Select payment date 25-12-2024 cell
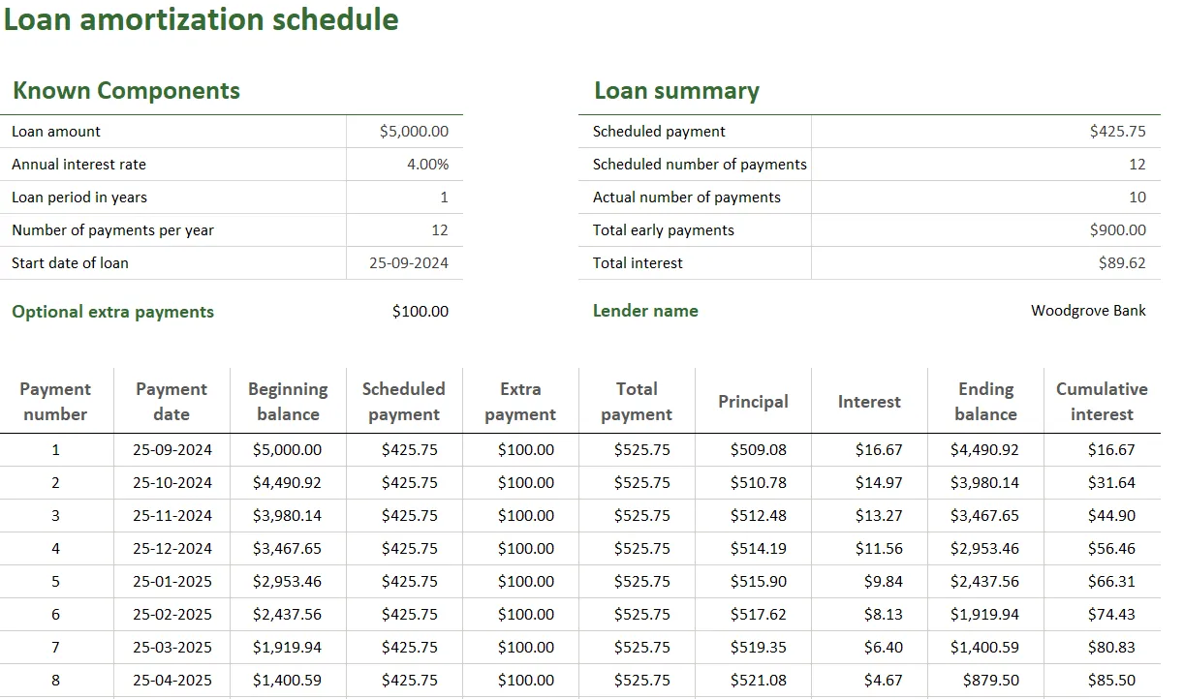The width and height of the screenshot is (1184, 699). tap(172, 549)
